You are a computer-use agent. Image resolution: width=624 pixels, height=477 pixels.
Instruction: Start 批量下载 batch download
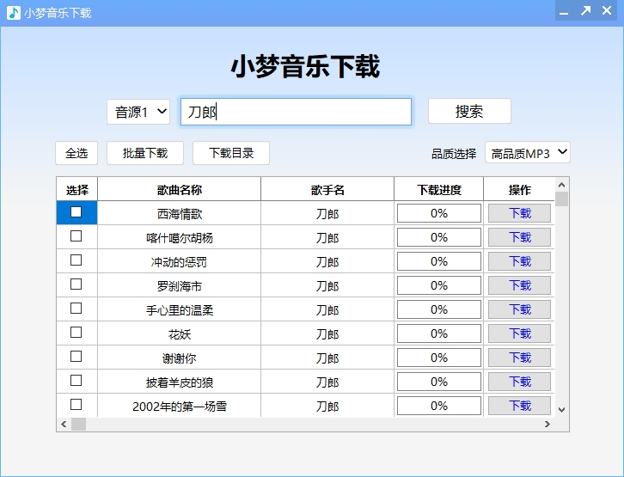tap(145, 153)
